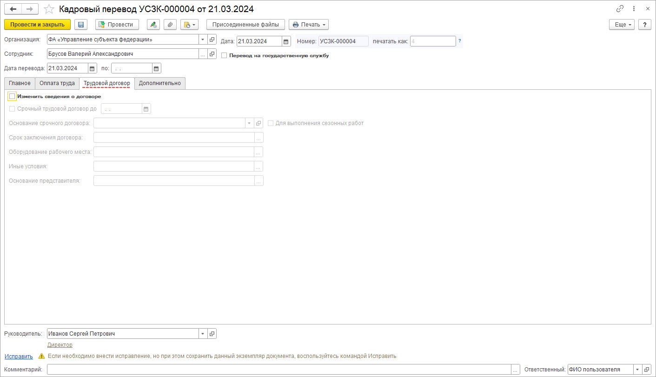
Task: Click the yellow warning triangle icon
Action: pos(41,356)
